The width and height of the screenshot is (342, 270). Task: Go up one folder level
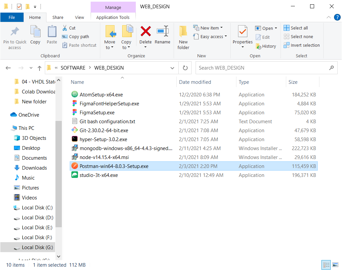point(40,68)
